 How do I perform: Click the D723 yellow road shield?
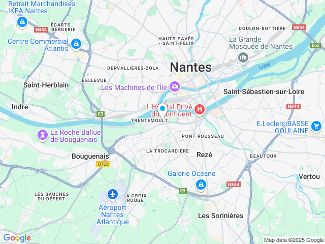[103, 164]
